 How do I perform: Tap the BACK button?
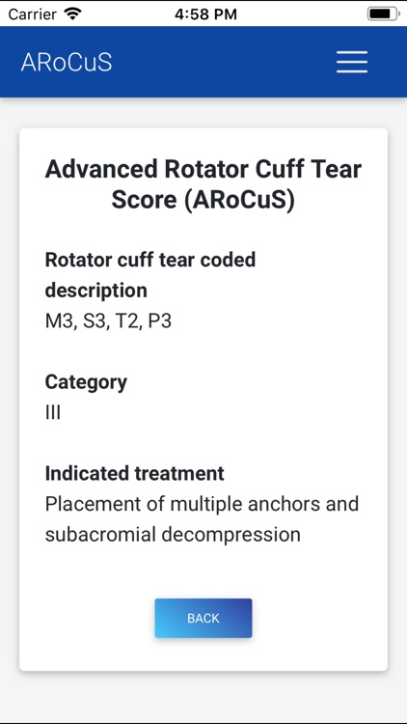coord(203,618)
